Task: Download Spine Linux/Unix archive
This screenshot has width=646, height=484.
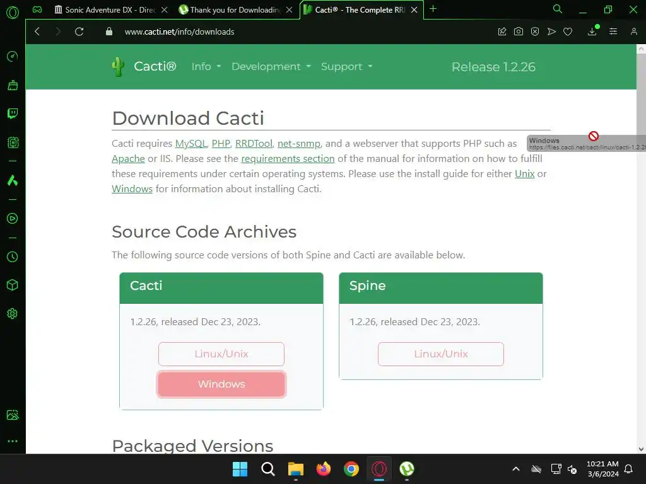Action: [x=440, y=354]
